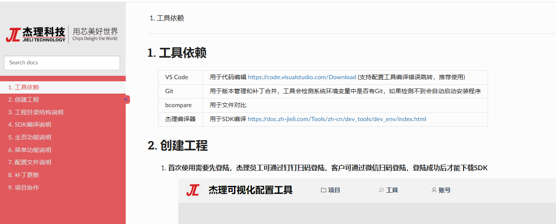Click the Search docs input field

pos(62,63)
